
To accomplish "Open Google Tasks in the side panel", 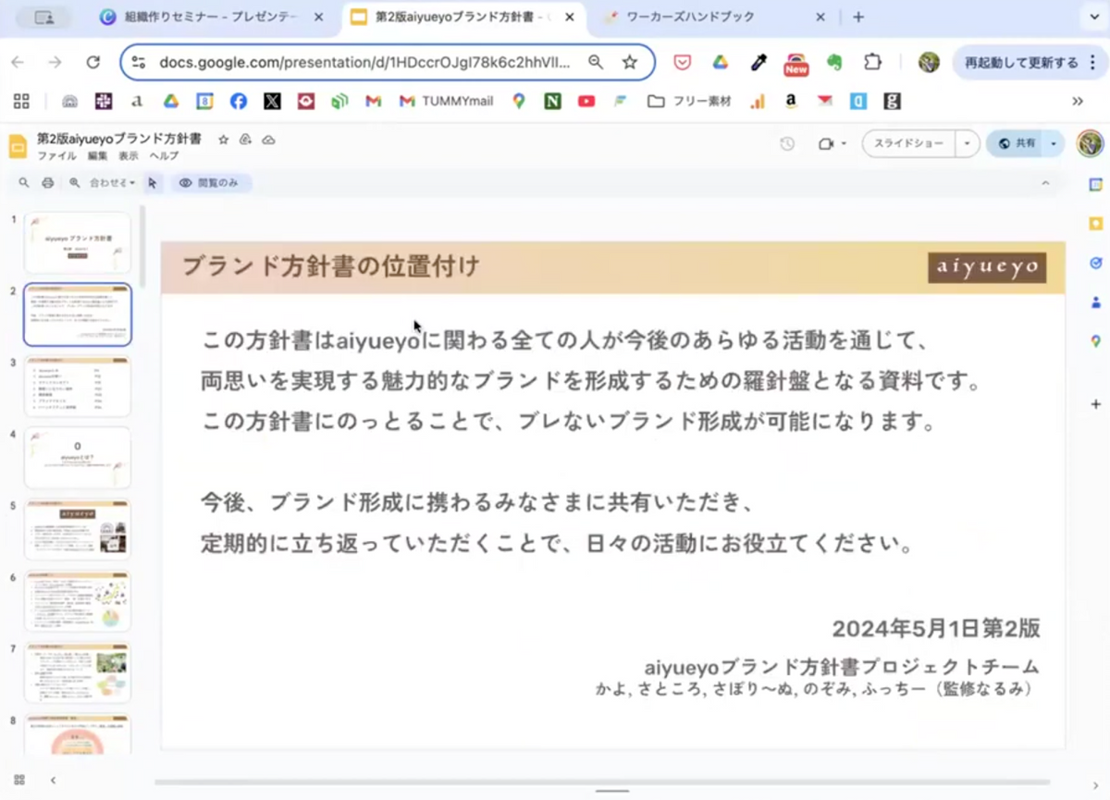I will pyautogui.click(x=1095, y=263).
